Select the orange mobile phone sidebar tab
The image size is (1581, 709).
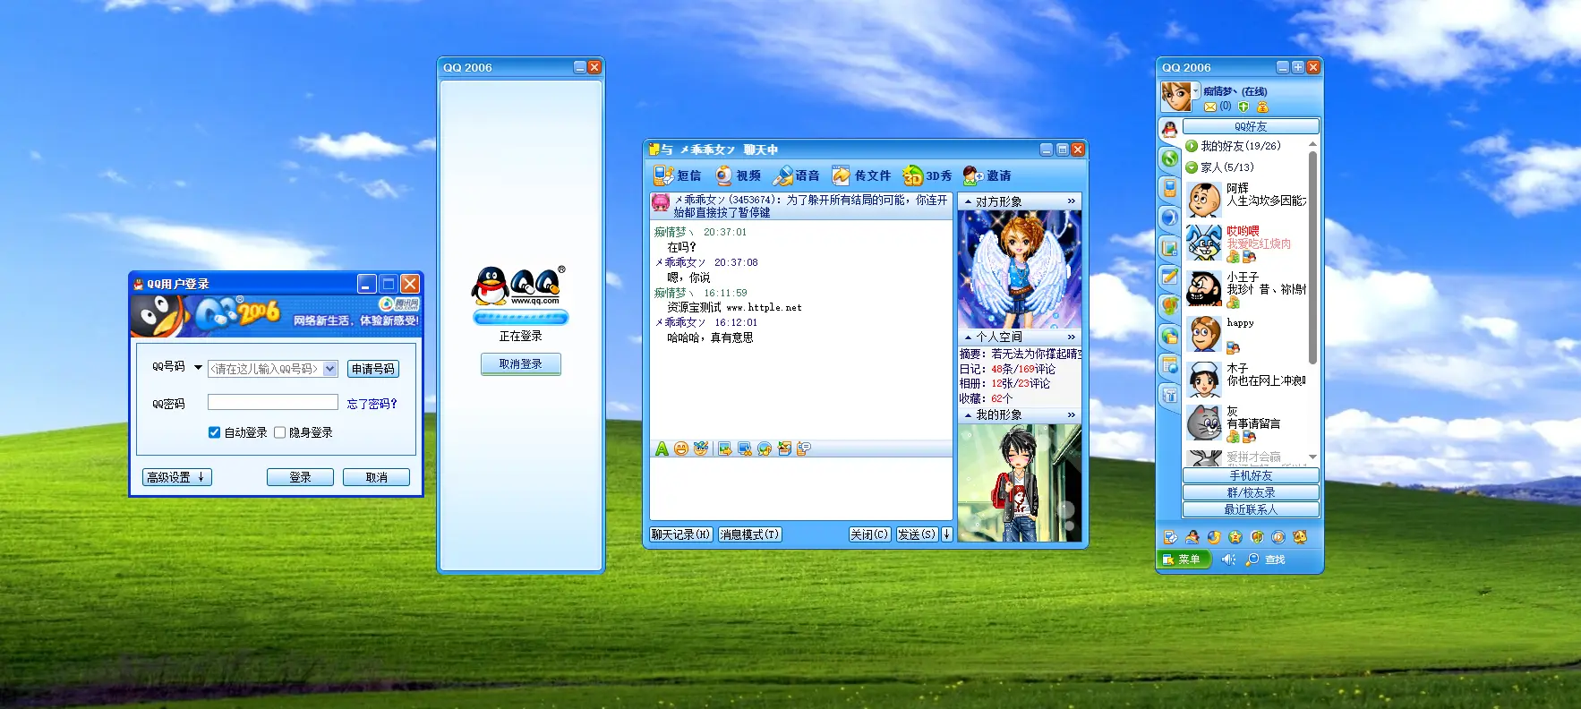(x=1169, y=189)
